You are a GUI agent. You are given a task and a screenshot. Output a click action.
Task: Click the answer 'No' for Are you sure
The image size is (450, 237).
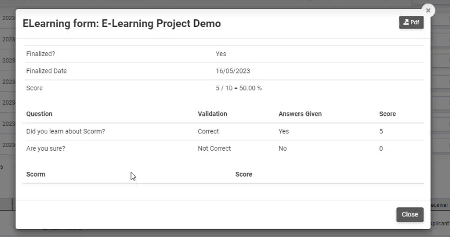283,149
